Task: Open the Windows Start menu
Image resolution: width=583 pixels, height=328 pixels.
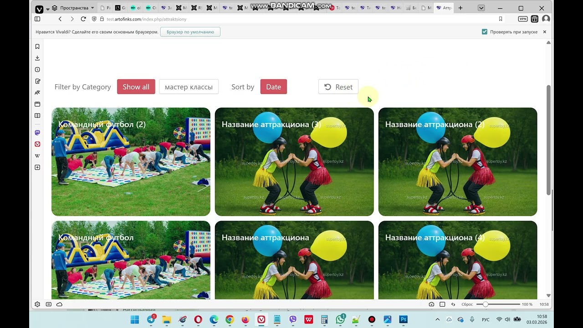Action: point(135,319)
